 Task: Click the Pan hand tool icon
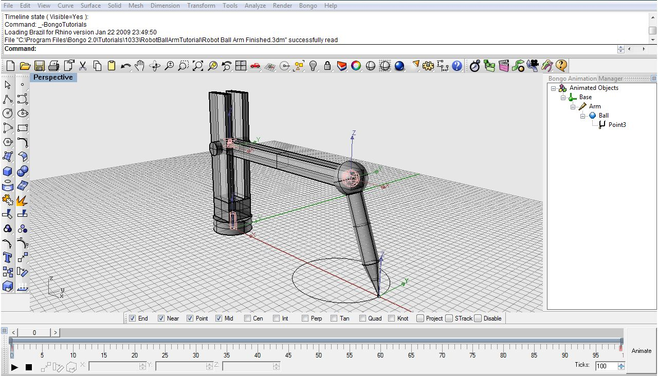140,66
